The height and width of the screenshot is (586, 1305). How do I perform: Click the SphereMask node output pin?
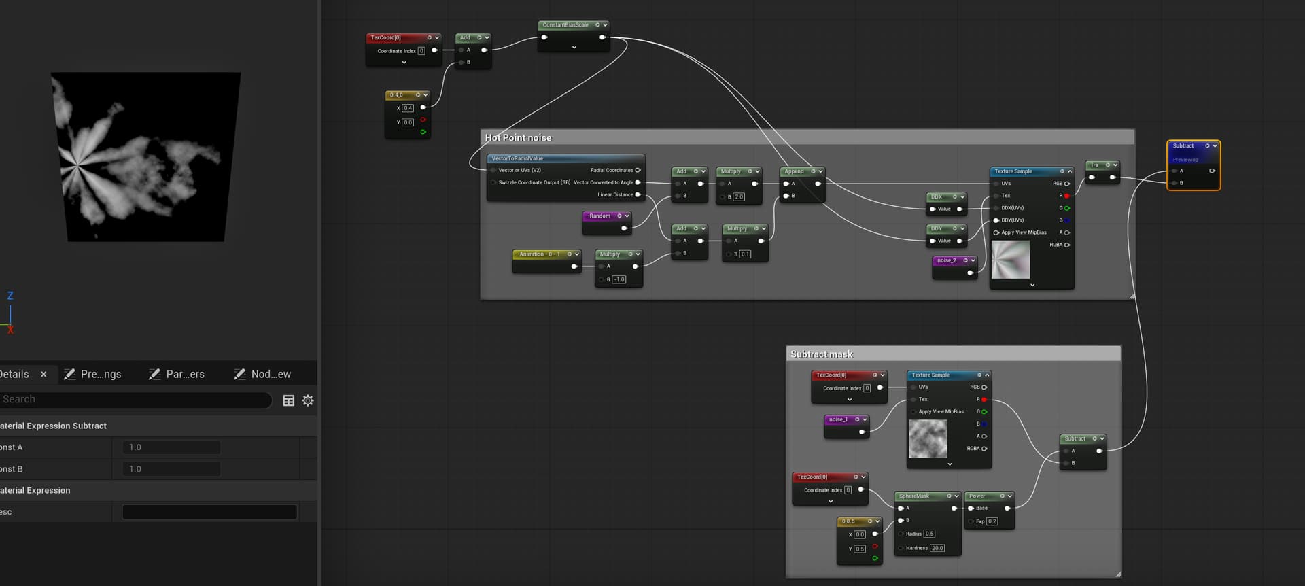click(x=954, y=508)
